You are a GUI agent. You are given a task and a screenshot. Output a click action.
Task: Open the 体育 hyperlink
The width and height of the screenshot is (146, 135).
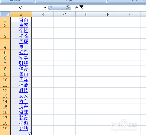click(24, 69)
